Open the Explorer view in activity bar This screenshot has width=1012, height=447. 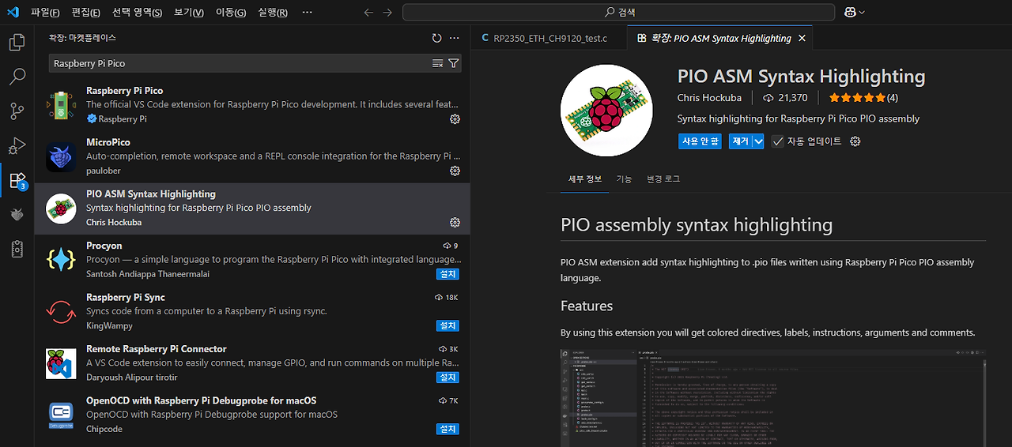pos(17,43)
